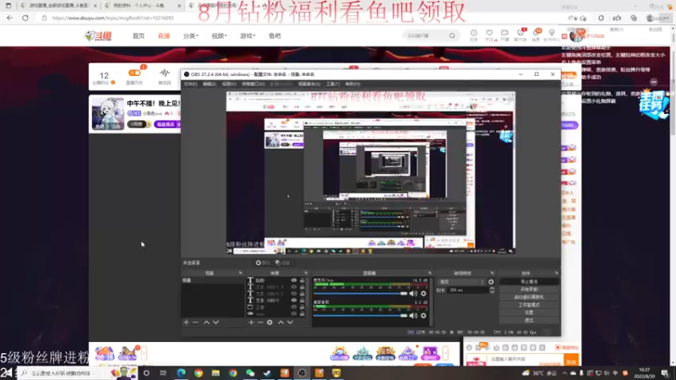
Task: Toggle visibility of the second text source
Action: [x=293, y=287]
